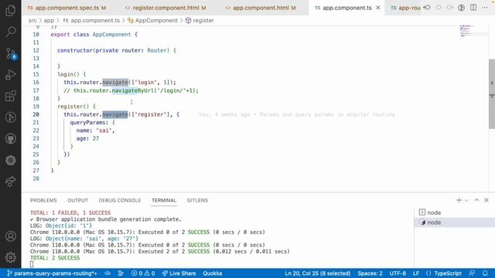Click Quokka in the status bar
The image size is (495, 278).
click(212, 273)
